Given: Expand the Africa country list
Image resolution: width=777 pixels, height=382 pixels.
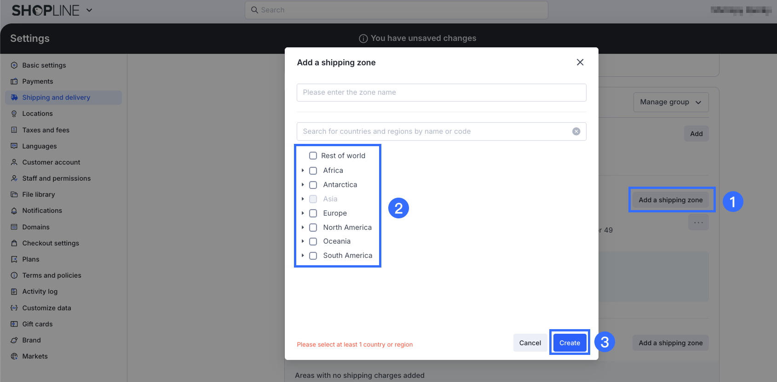Looking at the screenshot, I should click(x=303, y=171).
